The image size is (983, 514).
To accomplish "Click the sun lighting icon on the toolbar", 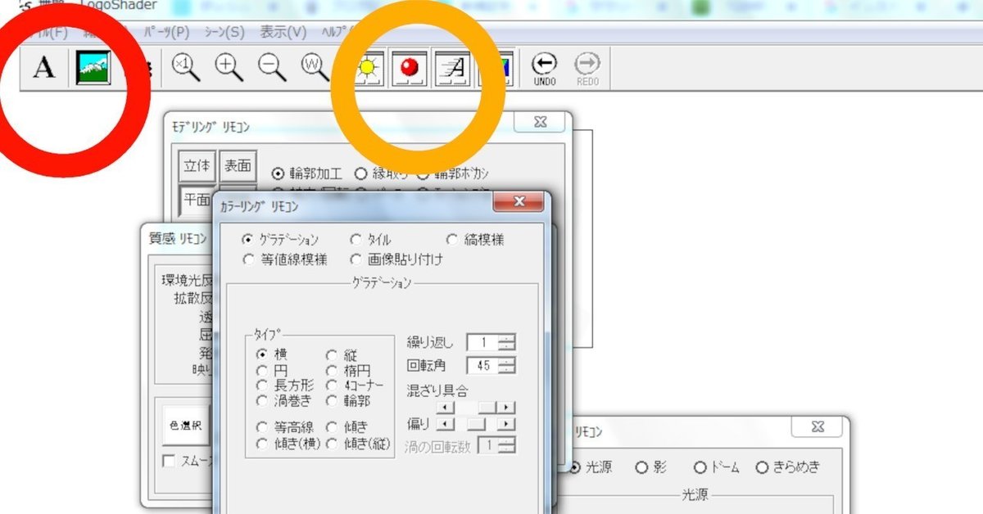I will tap(366, 69).
